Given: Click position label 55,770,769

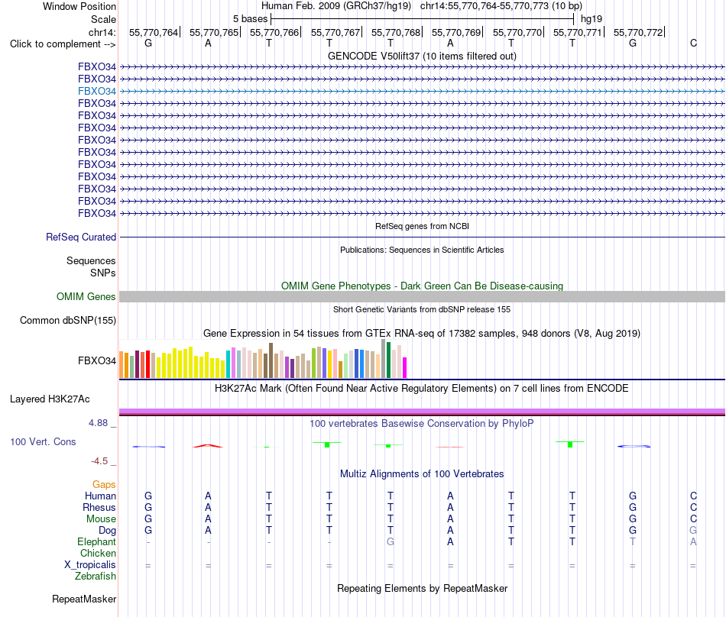Looking at the screenshot, I should tap(456, 32).
